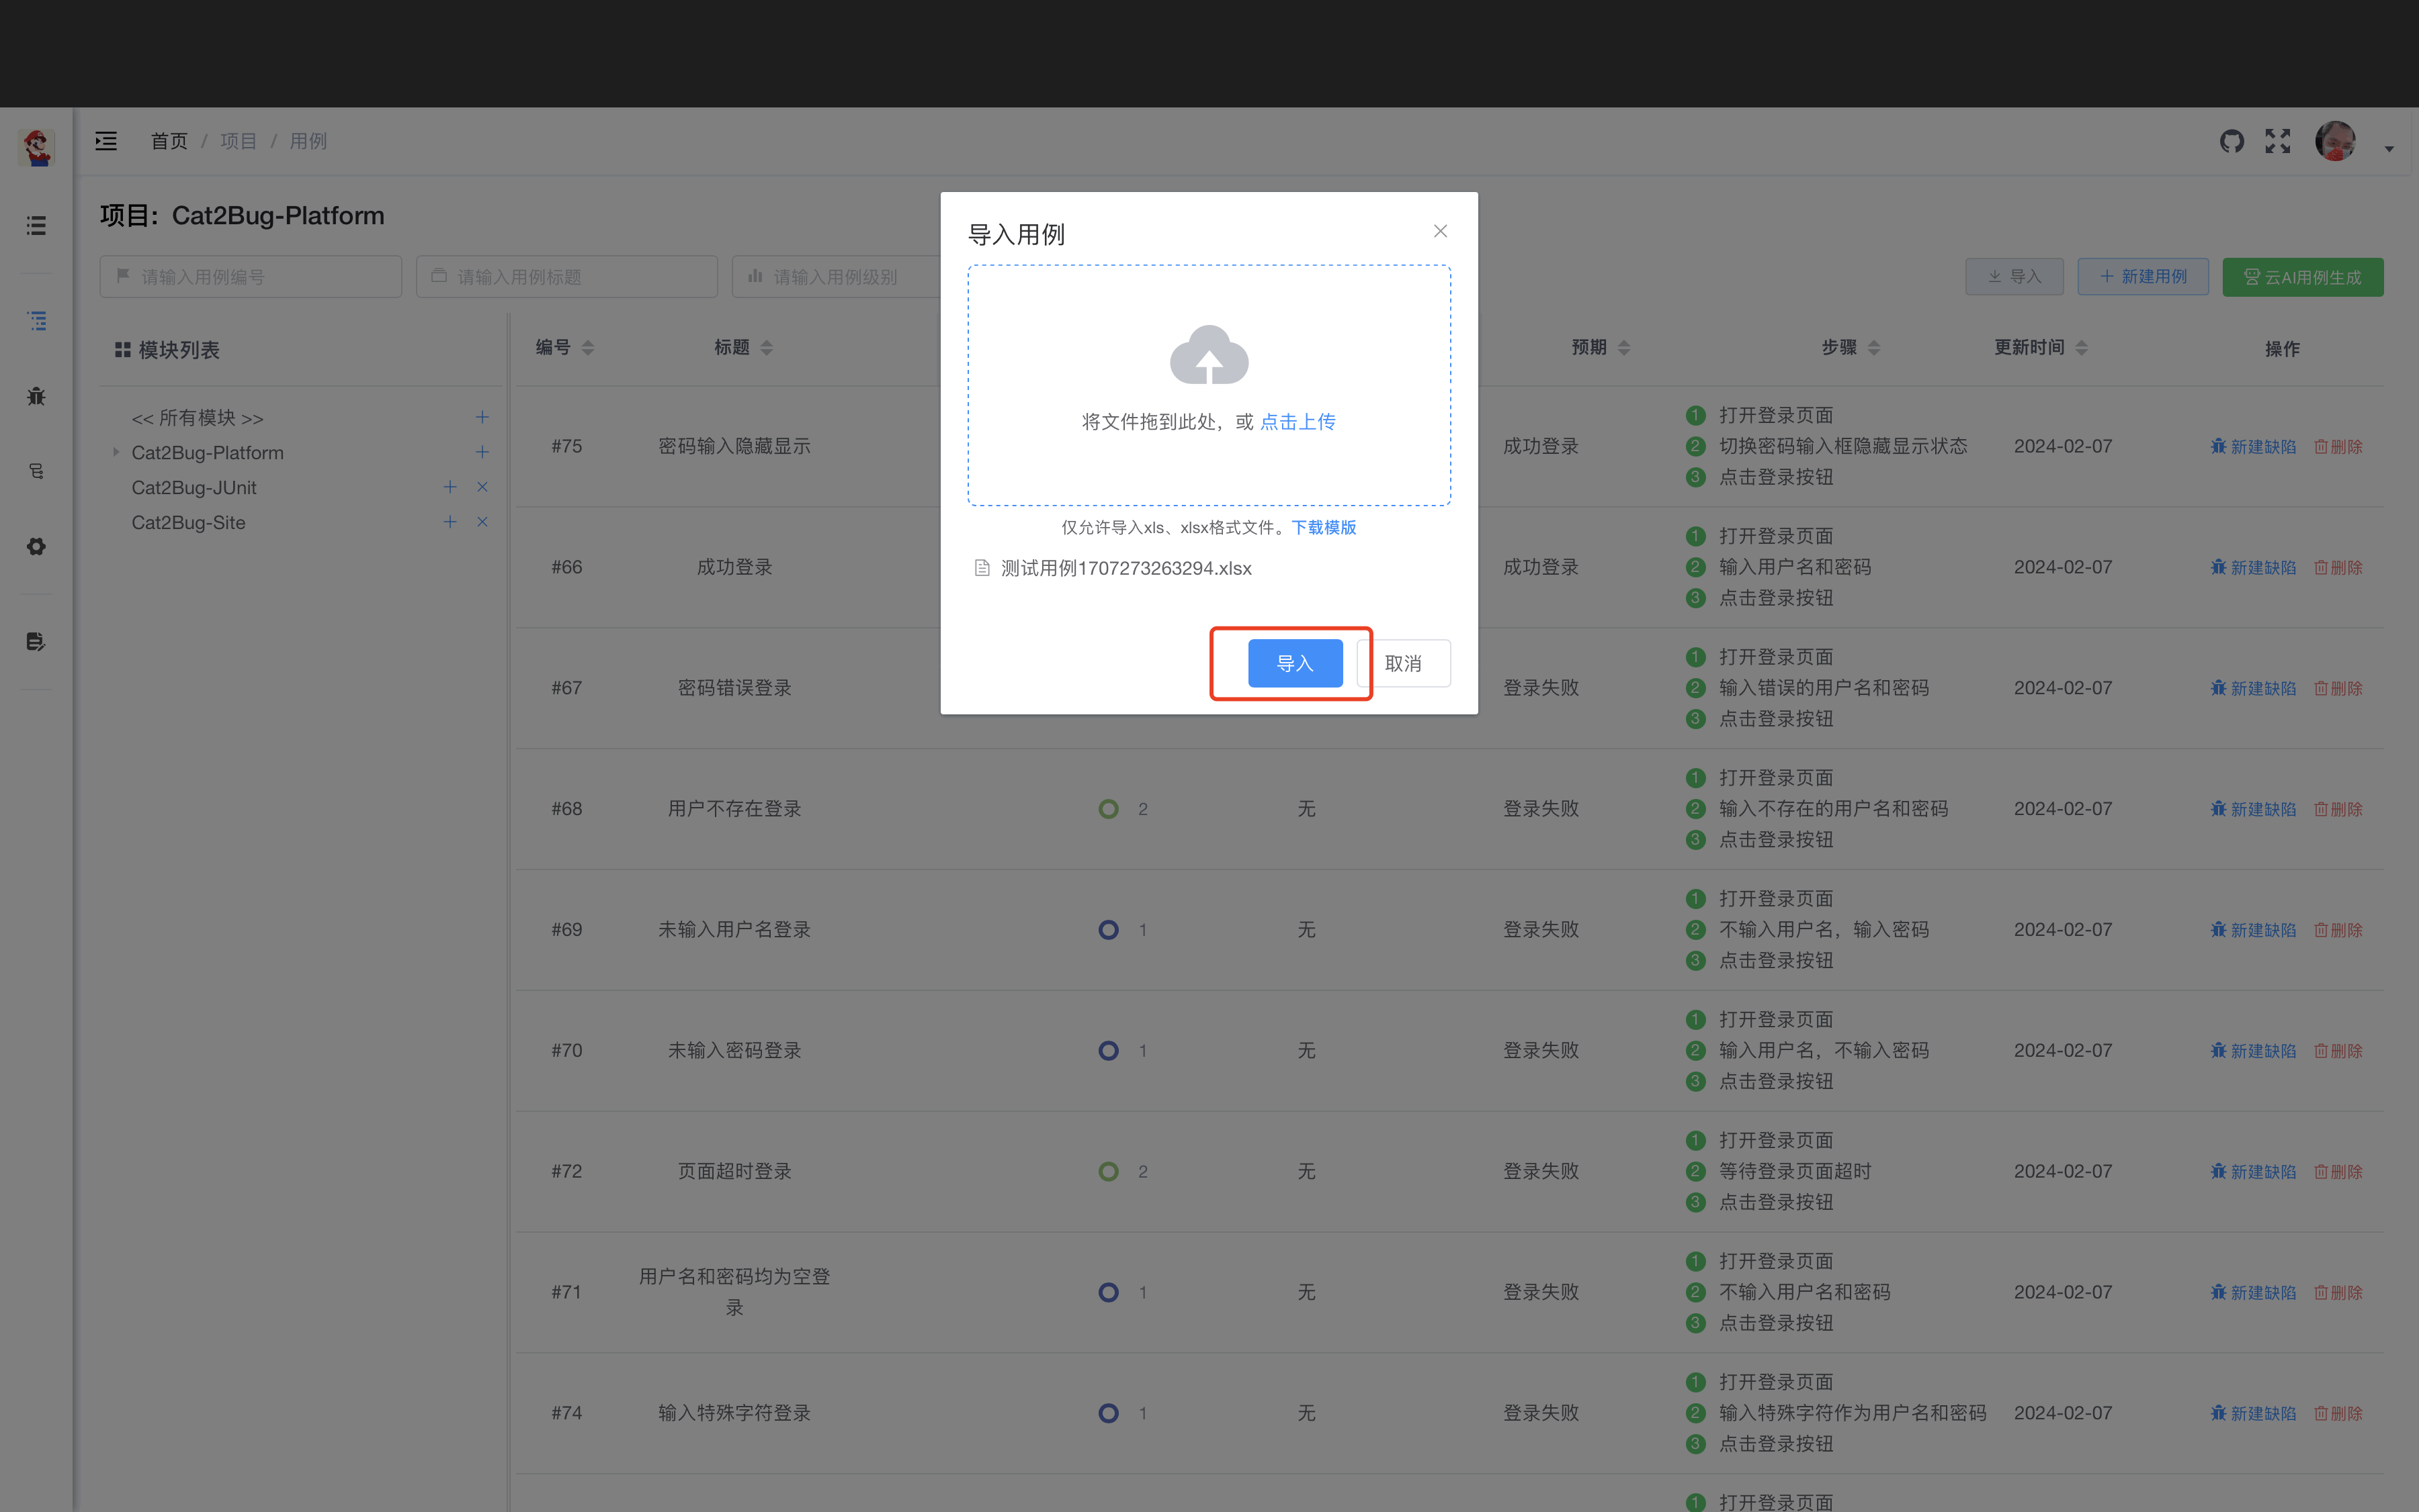
Task: Click the level circle icon for case #69
Action: click(x=1108, y=930)
